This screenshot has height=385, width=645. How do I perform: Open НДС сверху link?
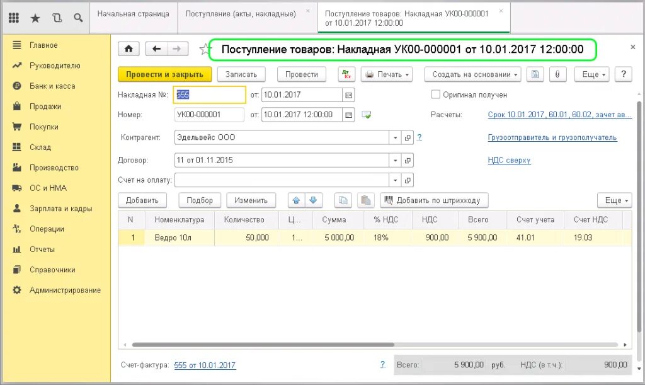[x=509, y=160]
